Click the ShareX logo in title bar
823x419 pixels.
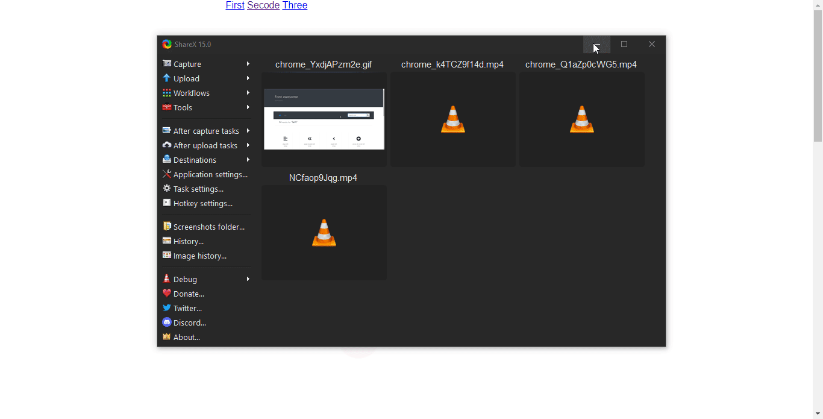pos(167,44)
